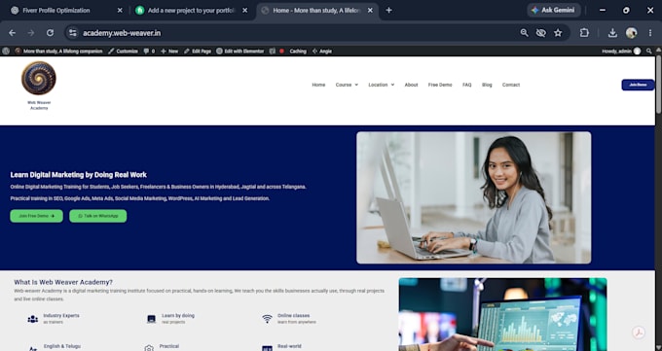Click the crossed-out eye tracking protection icon

(x=541, y=33)
